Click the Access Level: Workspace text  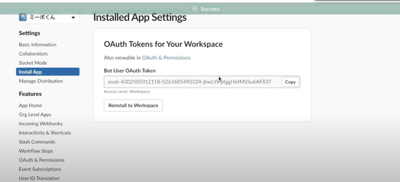pos(127,91)
